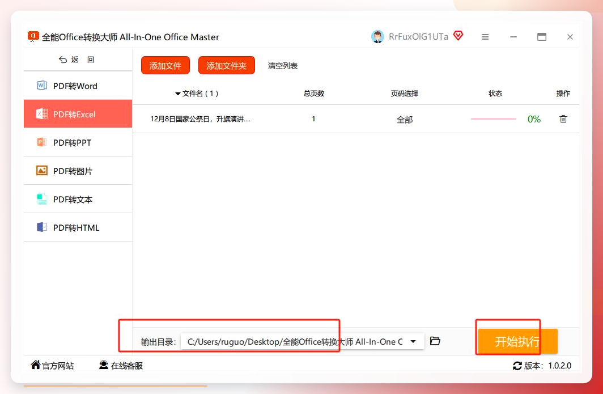Select PDF转文本 in sidebar
Image resolution: width=603 pixels, height=394 pixels.
coord(78,200)
